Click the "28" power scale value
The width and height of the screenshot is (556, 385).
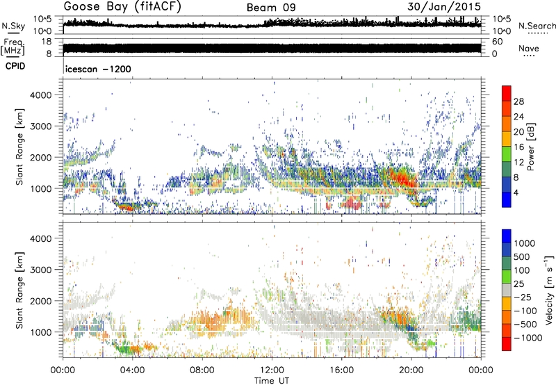pos(518,101)
